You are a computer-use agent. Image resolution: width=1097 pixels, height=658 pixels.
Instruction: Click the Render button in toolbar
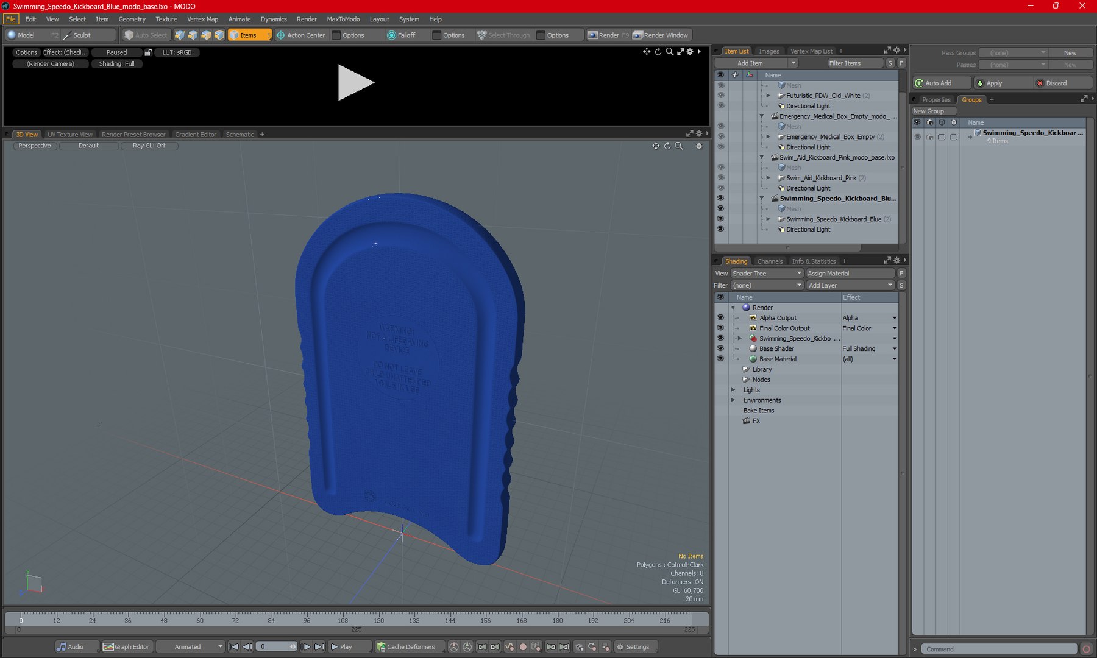click(608, 35)
